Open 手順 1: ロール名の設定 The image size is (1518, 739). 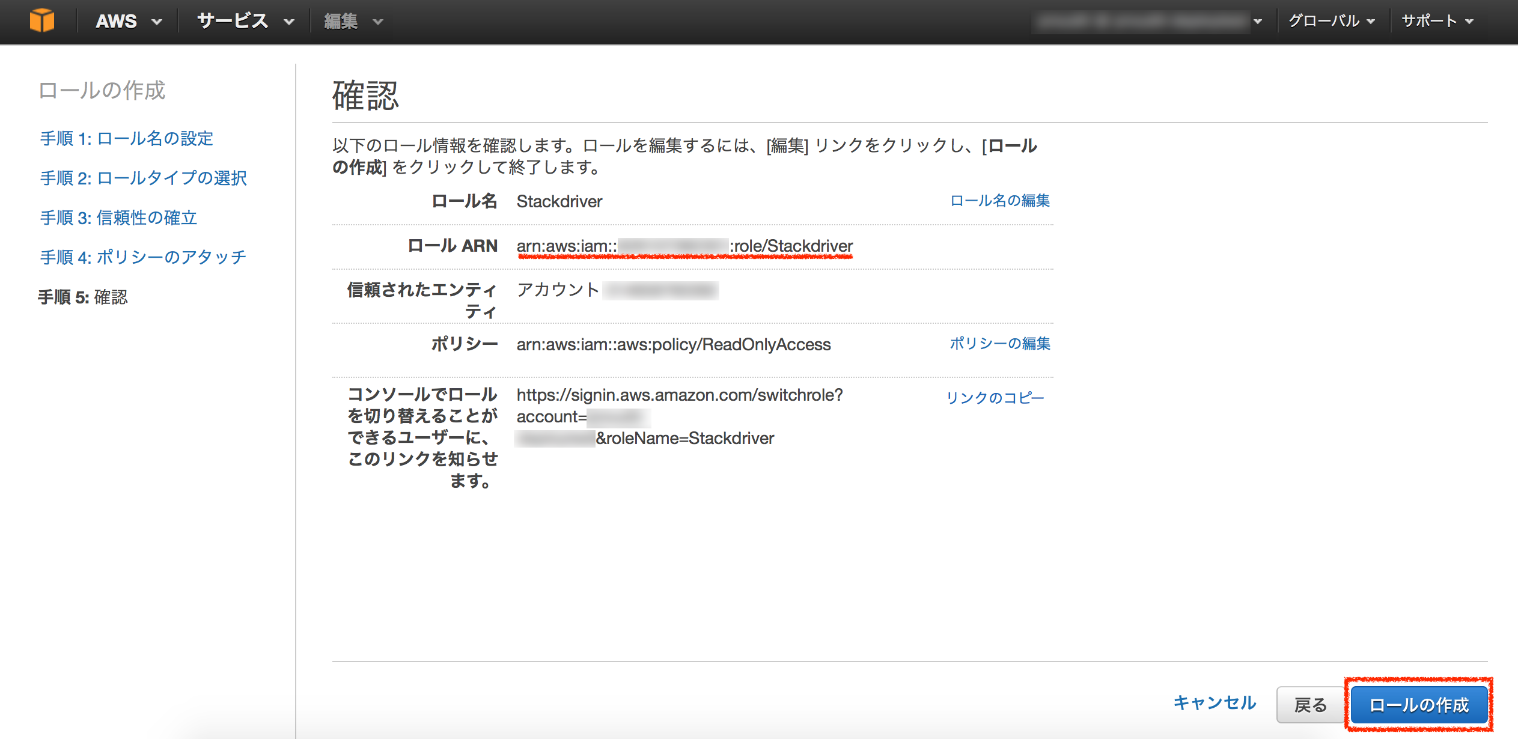pyautogui.click(x=126, y=138)
